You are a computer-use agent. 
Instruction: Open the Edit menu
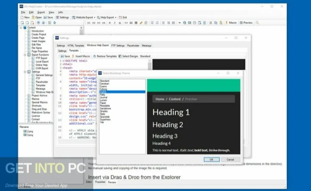(x=31, y=12)
